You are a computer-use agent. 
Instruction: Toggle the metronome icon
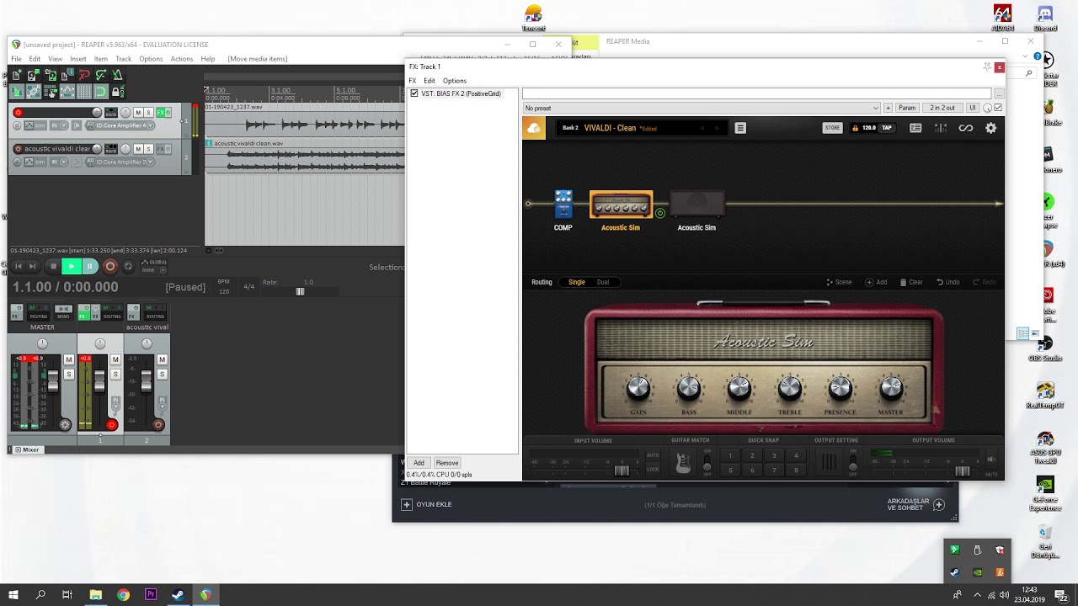[x=118, y=75]
